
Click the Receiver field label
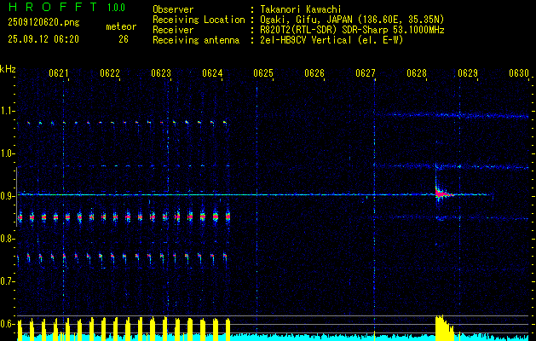pyautogui.click(x=173, y=30)
